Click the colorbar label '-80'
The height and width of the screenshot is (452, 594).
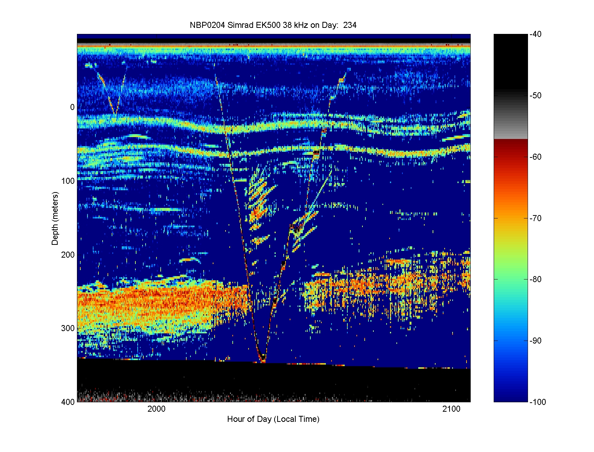pyautogui.click(x=535, y=279)
